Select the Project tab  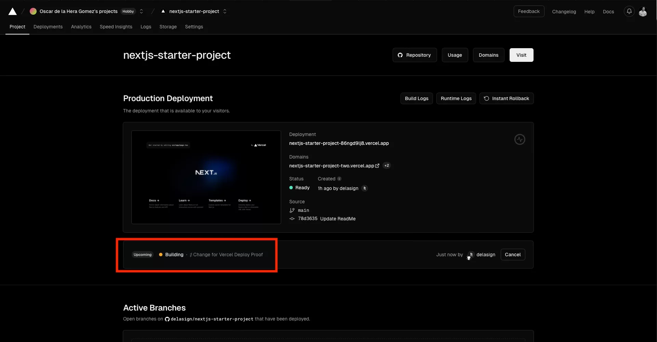tap(17, 27)
